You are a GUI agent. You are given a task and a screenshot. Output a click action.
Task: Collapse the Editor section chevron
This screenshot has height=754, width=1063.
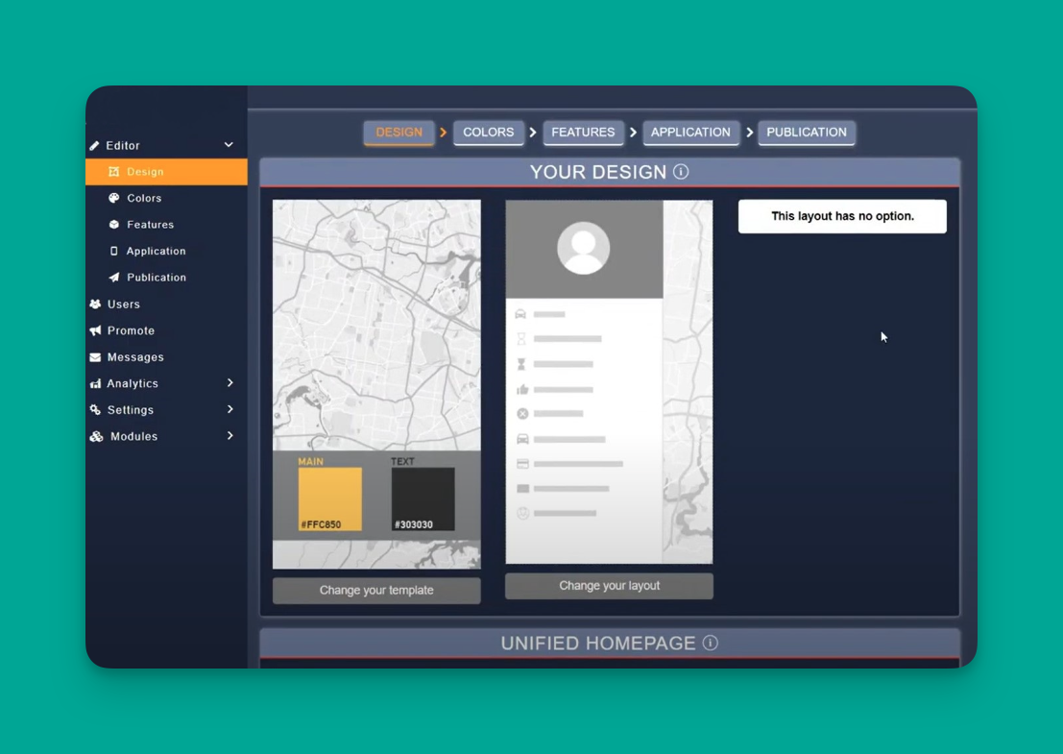(229, 145)
